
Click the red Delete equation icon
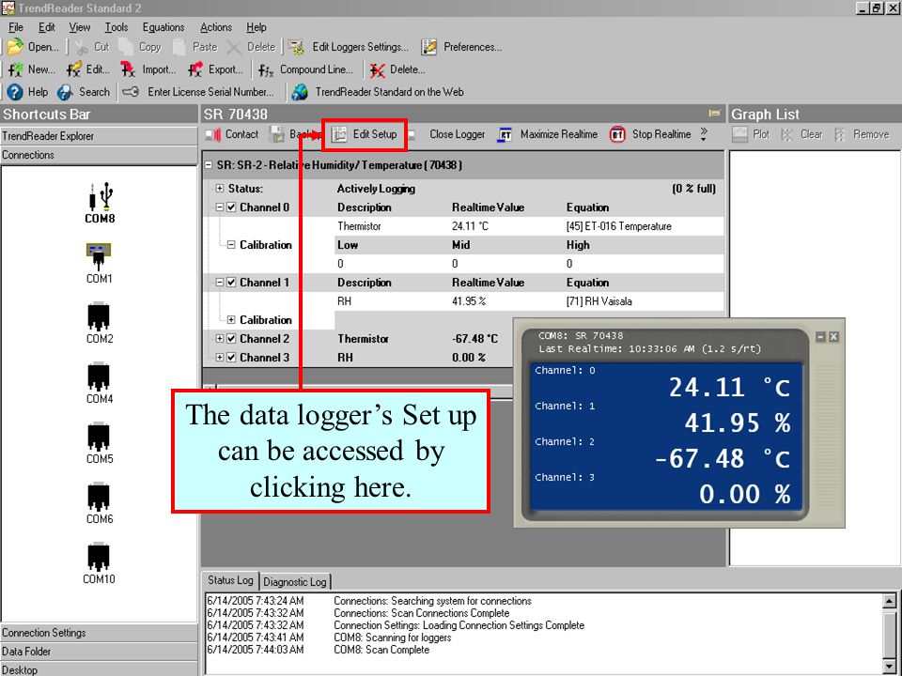coord(378,69)
